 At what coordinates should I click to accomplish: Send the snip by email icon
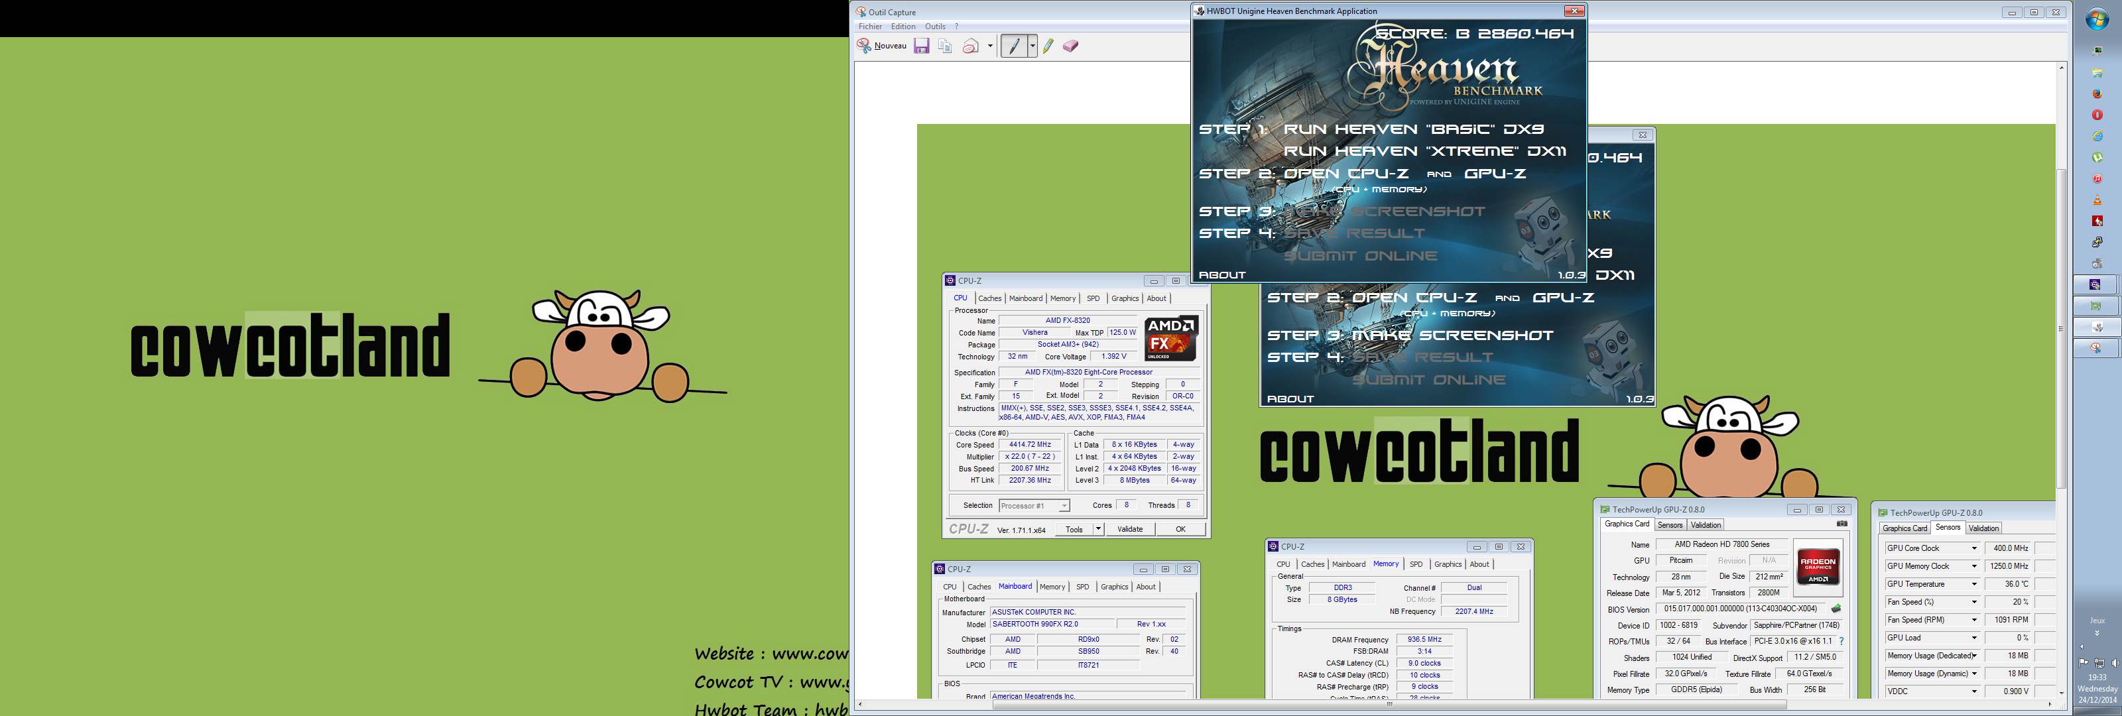point(971,46)
